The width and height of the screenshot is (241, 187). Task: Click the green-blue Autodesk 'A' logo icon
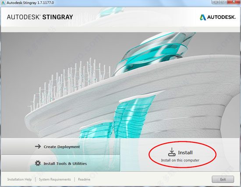pos(203,18)
